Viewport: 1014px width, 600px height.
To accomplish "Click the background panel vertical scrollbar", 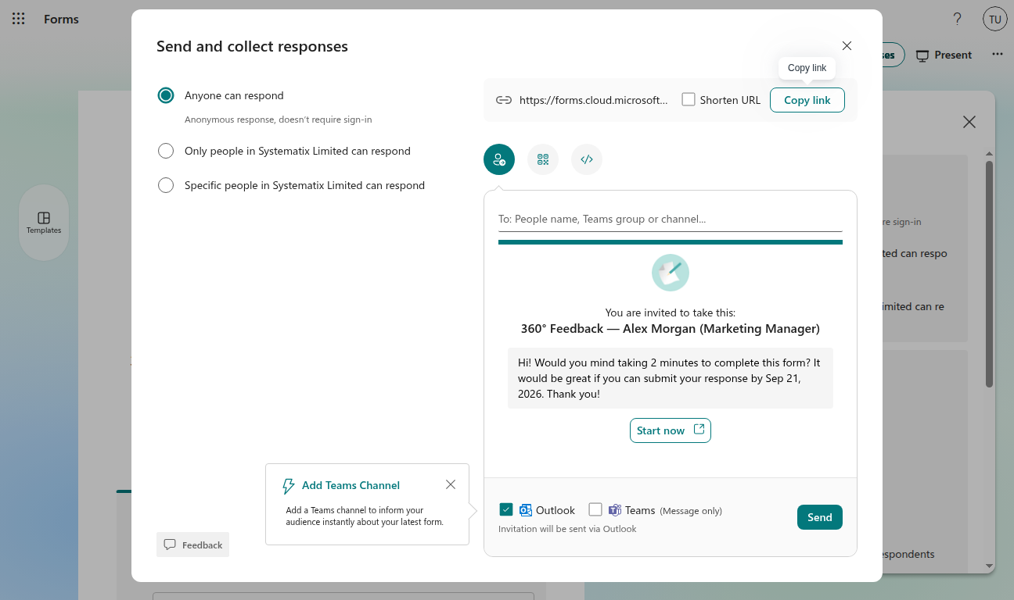I will coord(989,273).
